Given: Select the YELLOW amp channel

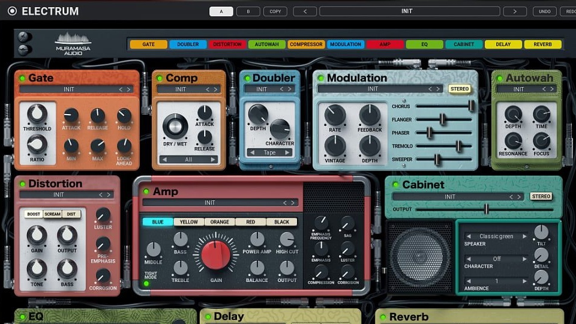Looking at the screenshot, I should (189, 222).
